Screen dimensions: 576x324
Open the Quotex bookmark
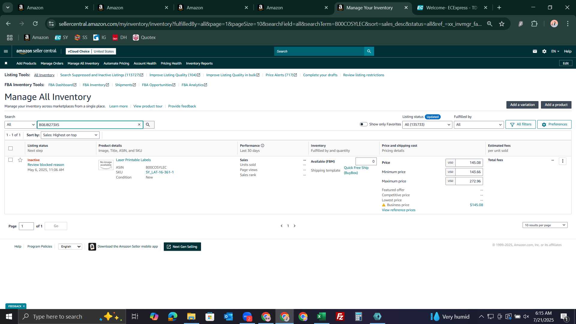(144, 37)
